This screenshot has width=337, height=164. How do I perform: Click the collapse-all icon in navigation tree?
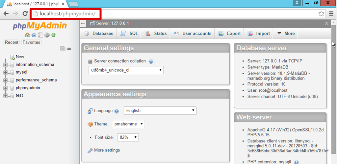[x=63, y=49]
